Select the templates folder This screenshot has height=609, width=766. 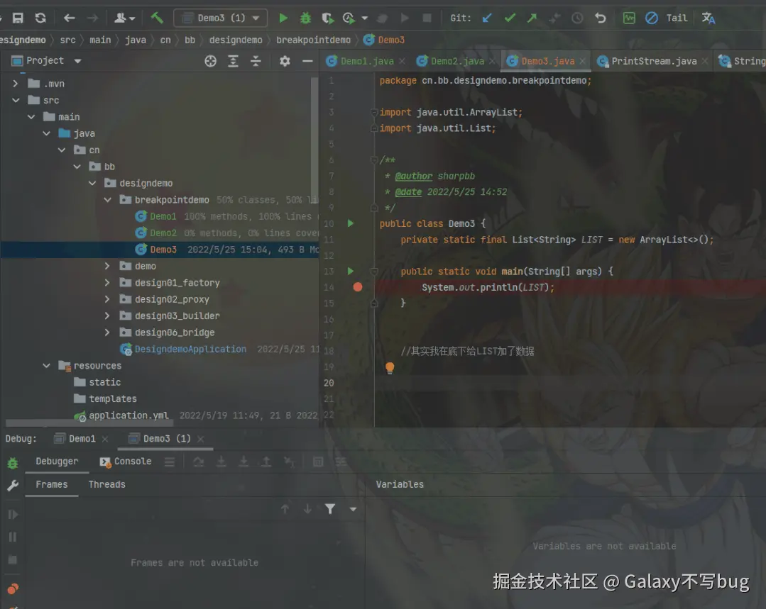[113, 398]
